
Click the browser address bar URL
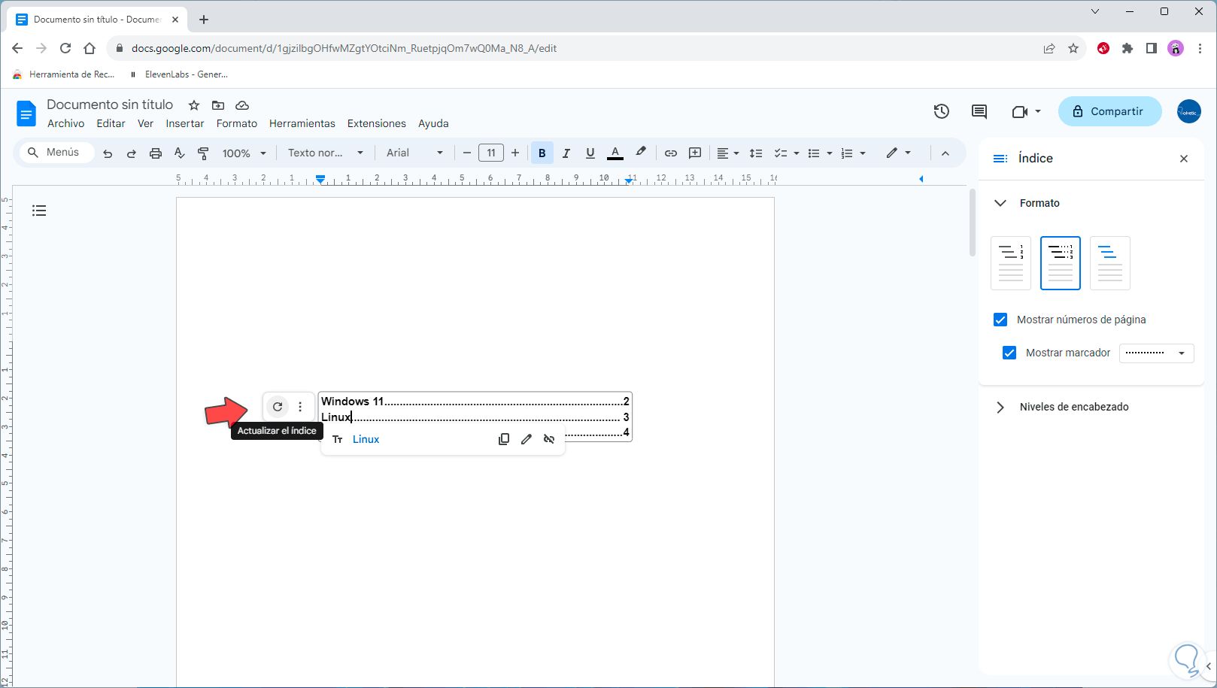click(x=344, y=48)
